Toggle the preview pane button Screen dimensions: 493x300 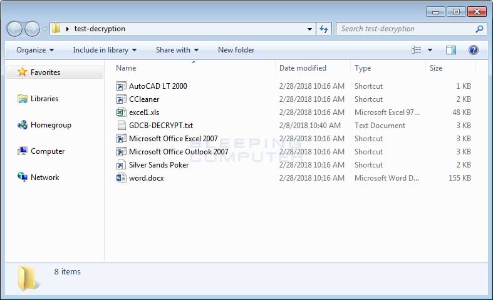[451, 50]
